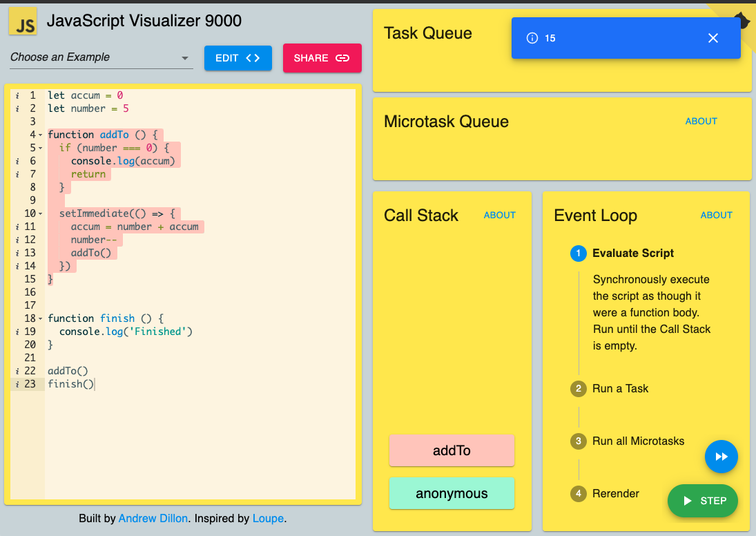756x536 pixels.
Task: Click the yellow JS logo icon
Action: tap(22, 21)
